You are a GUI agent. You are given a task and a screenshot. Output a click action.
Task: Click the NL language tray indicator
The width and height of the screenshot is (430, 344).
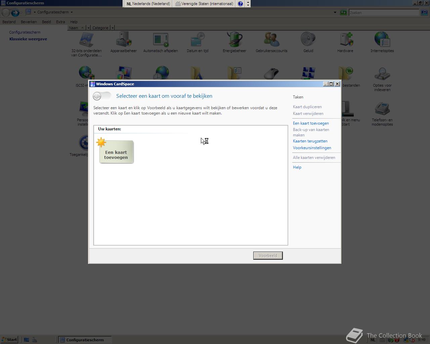(x=373, y=340)
